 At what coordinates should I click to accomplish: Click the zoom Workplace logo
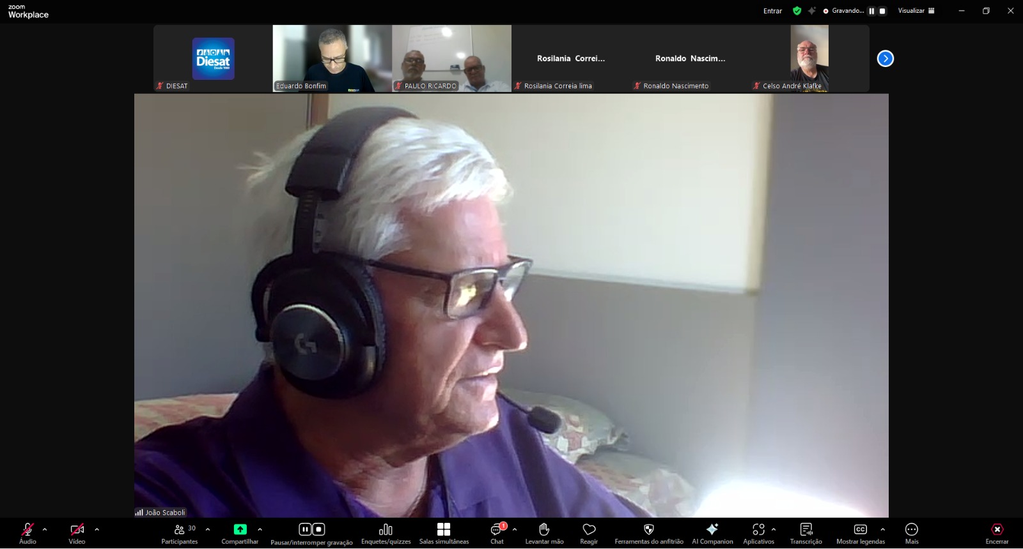pyautogui.click(x=28, y=11)
